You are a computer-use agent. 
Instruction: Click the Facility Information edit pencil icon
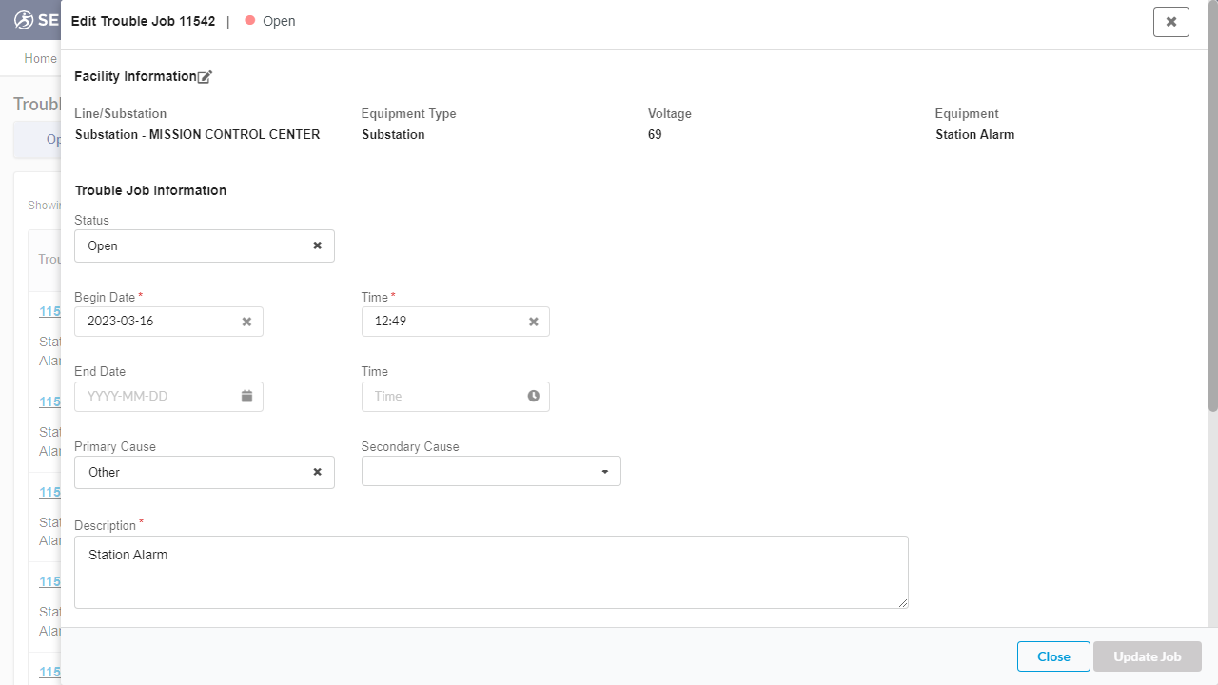[x=205, y=77]
